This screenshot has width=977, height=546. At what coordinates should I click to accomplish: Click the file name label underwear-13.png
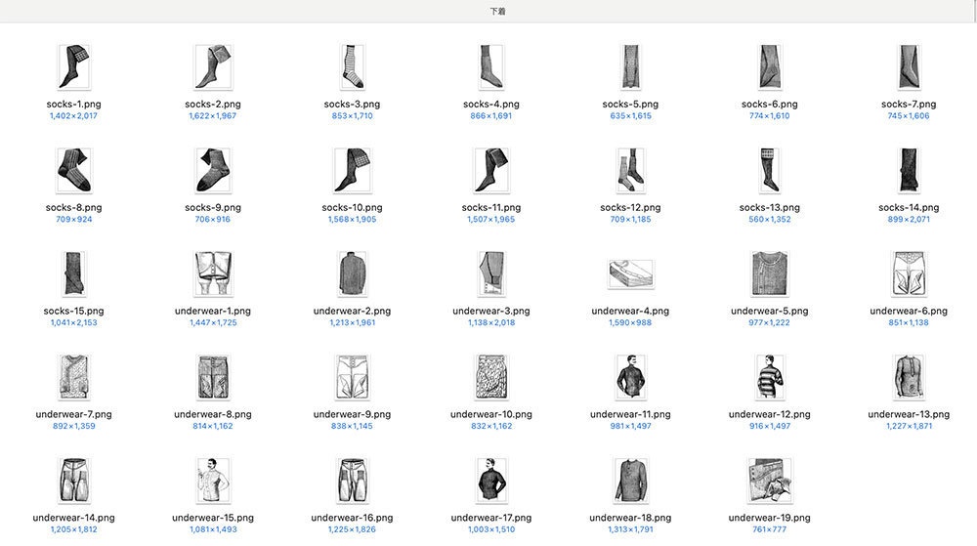click(909, 414)
